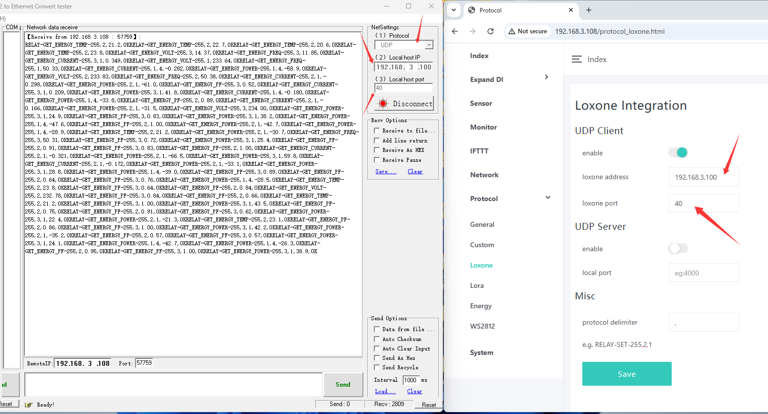Open the Not secure site info warning
768x414 pixels.
tap(527, 31)
